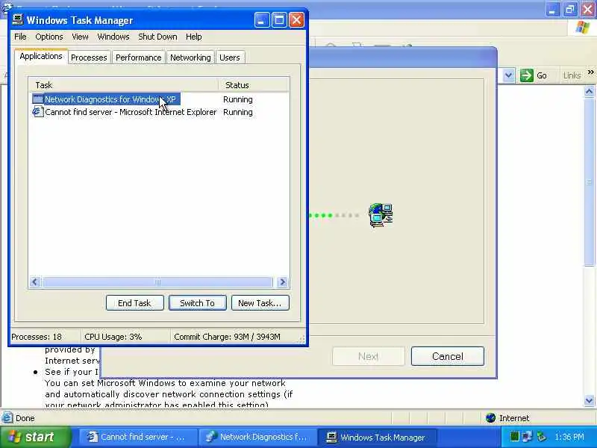This screenshot has width=597, height=448.
Task: Click the task list left scroll arrow
Action: coord(35,282)
